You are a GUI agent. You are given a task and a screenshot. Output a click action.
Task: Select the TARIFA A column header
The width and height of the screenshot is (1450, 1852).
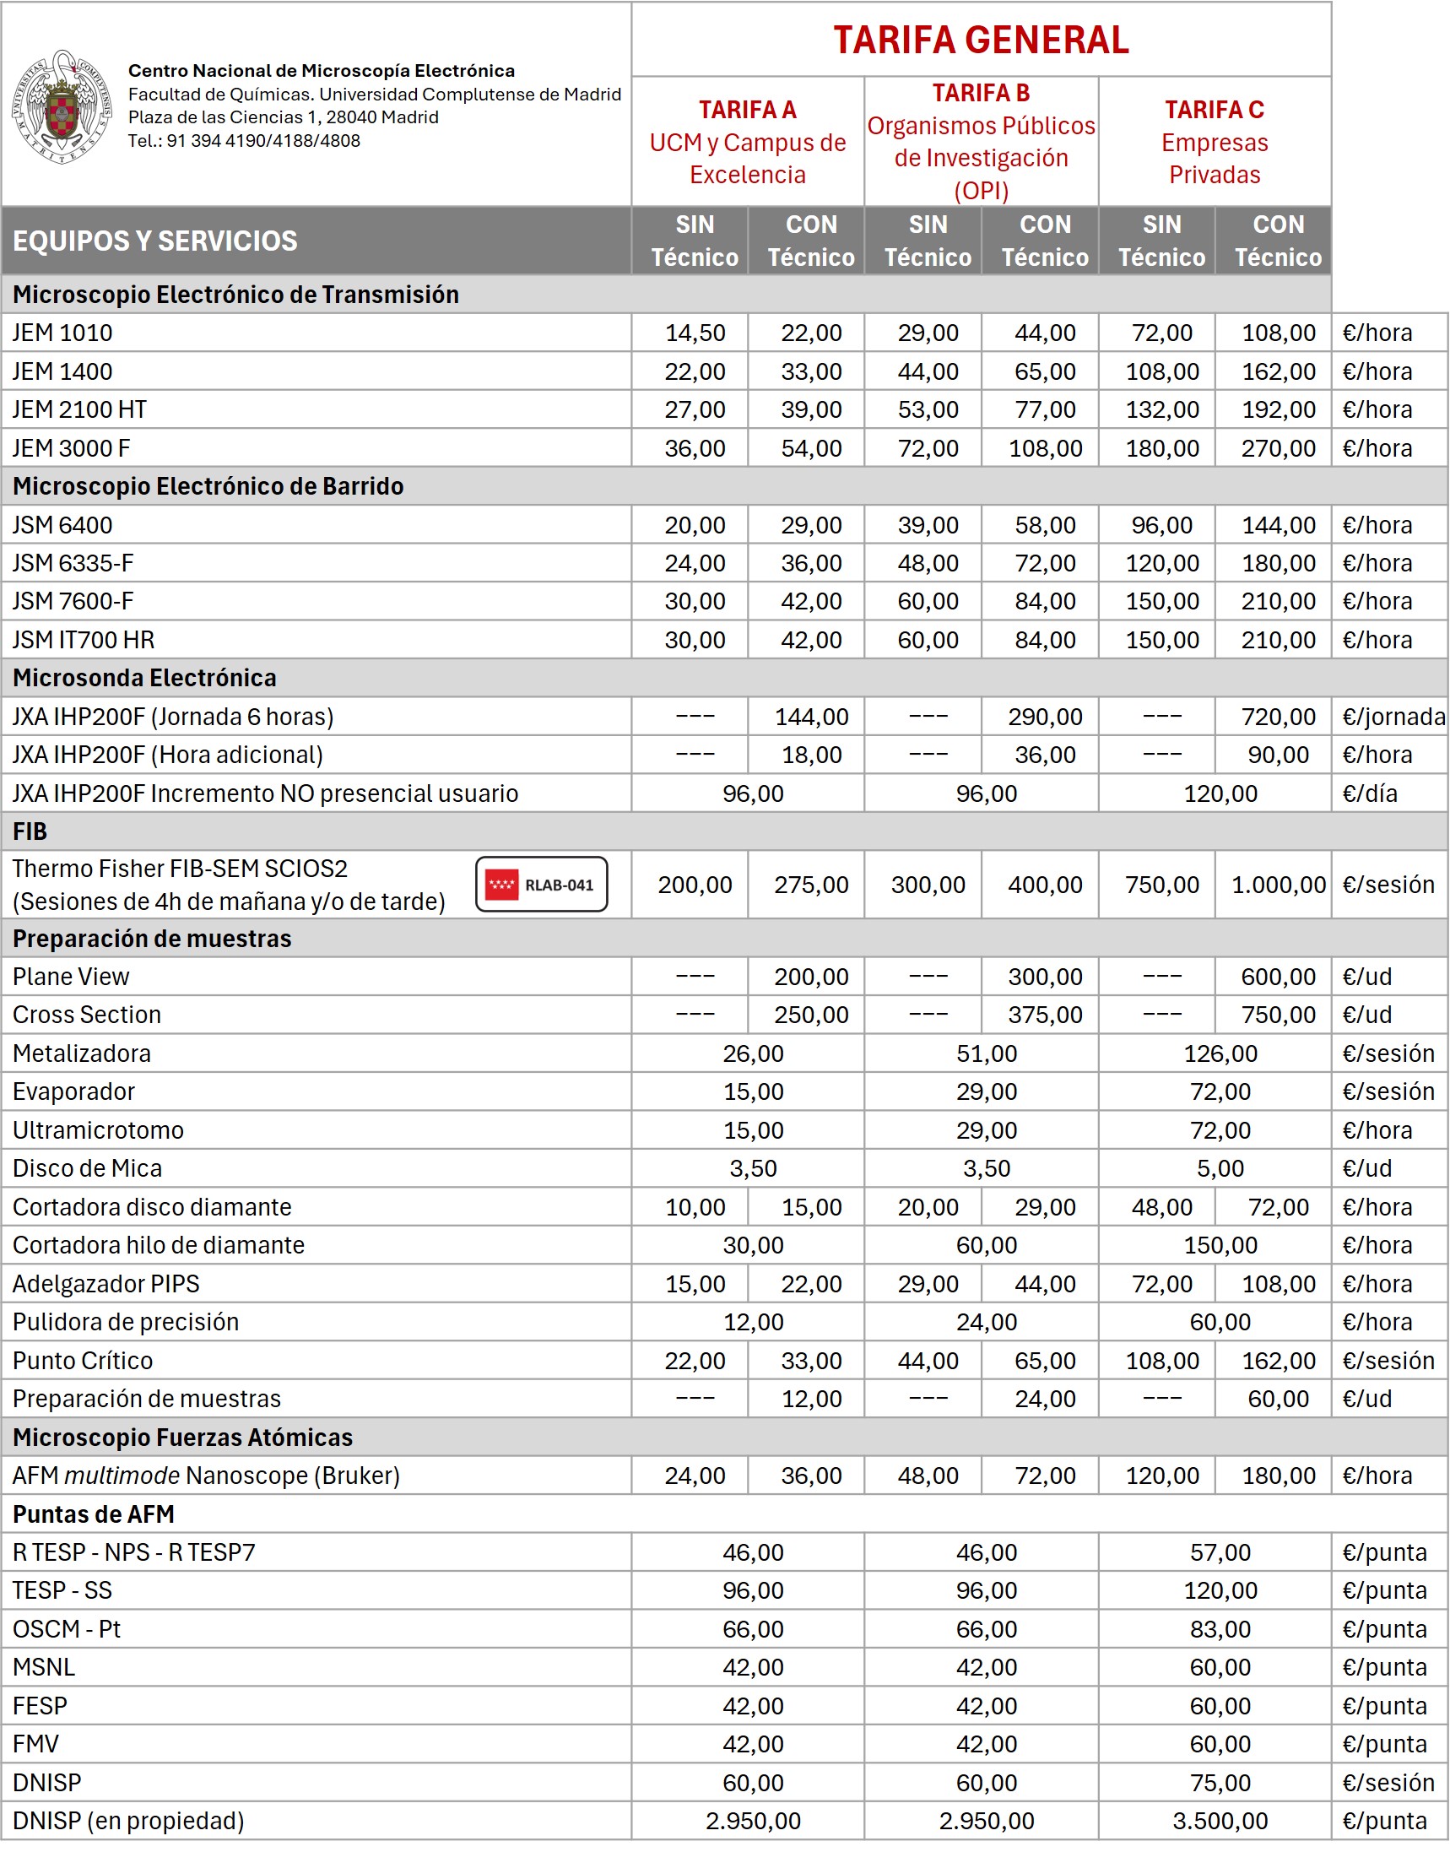click(x=747, y=142)
